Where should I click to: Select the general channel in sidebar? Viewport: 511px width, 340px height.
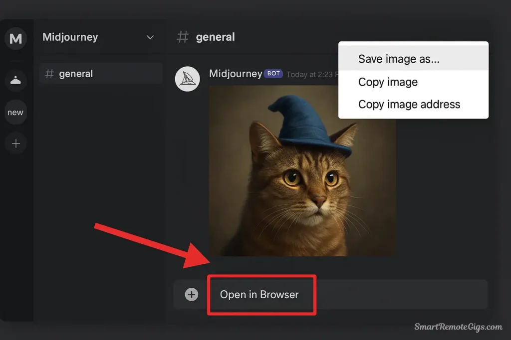pos(76,74)
